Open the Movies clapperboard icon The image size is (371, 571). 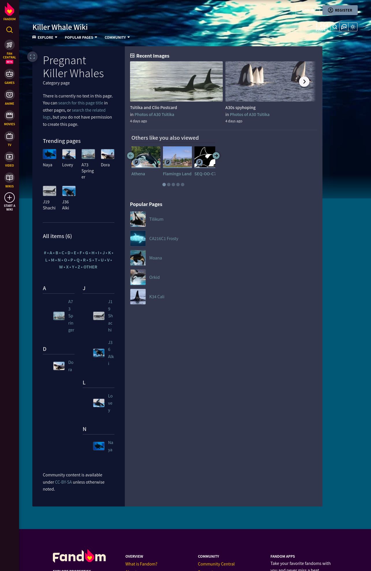click(x=10, y=115)
